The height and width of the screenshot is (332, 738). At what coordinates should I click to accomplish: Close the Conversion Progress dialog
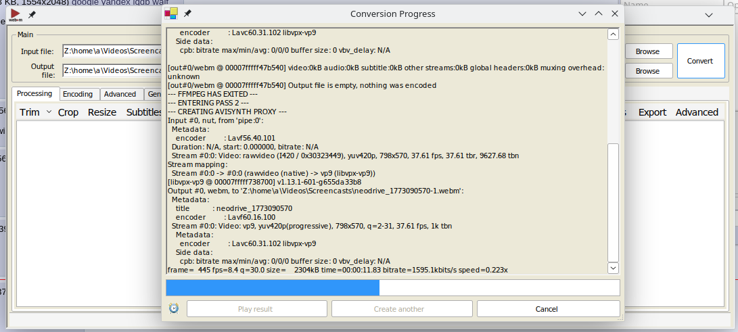[x=614, y=14]
